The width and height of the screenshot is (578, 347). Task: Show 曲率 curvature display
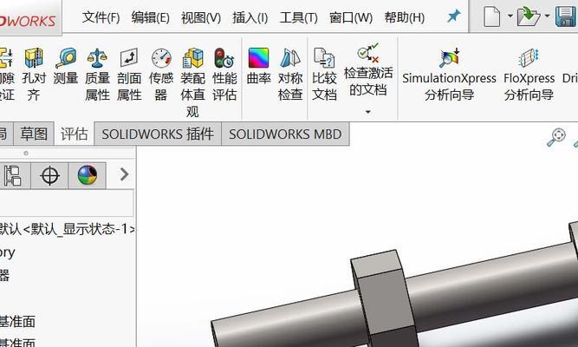[258, 67]
